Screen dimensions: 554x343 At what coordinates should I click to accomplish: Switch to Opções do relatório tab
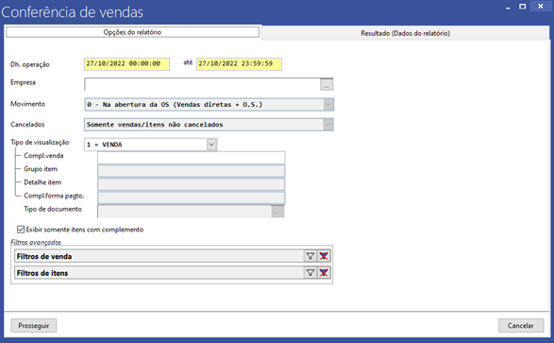click(132, 32)
